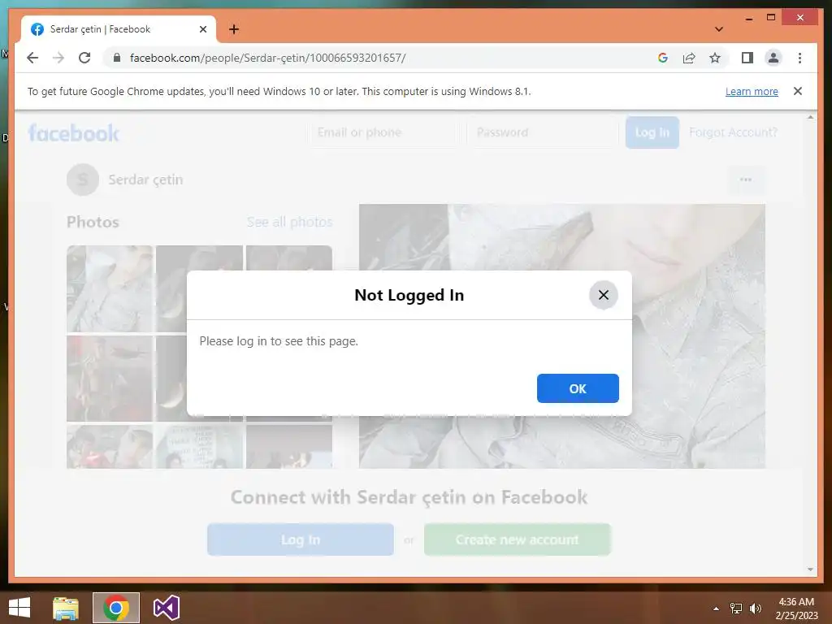Open Forgot Account? link
The height and width of the screenshot is (624, 832).
pos(734,132)
